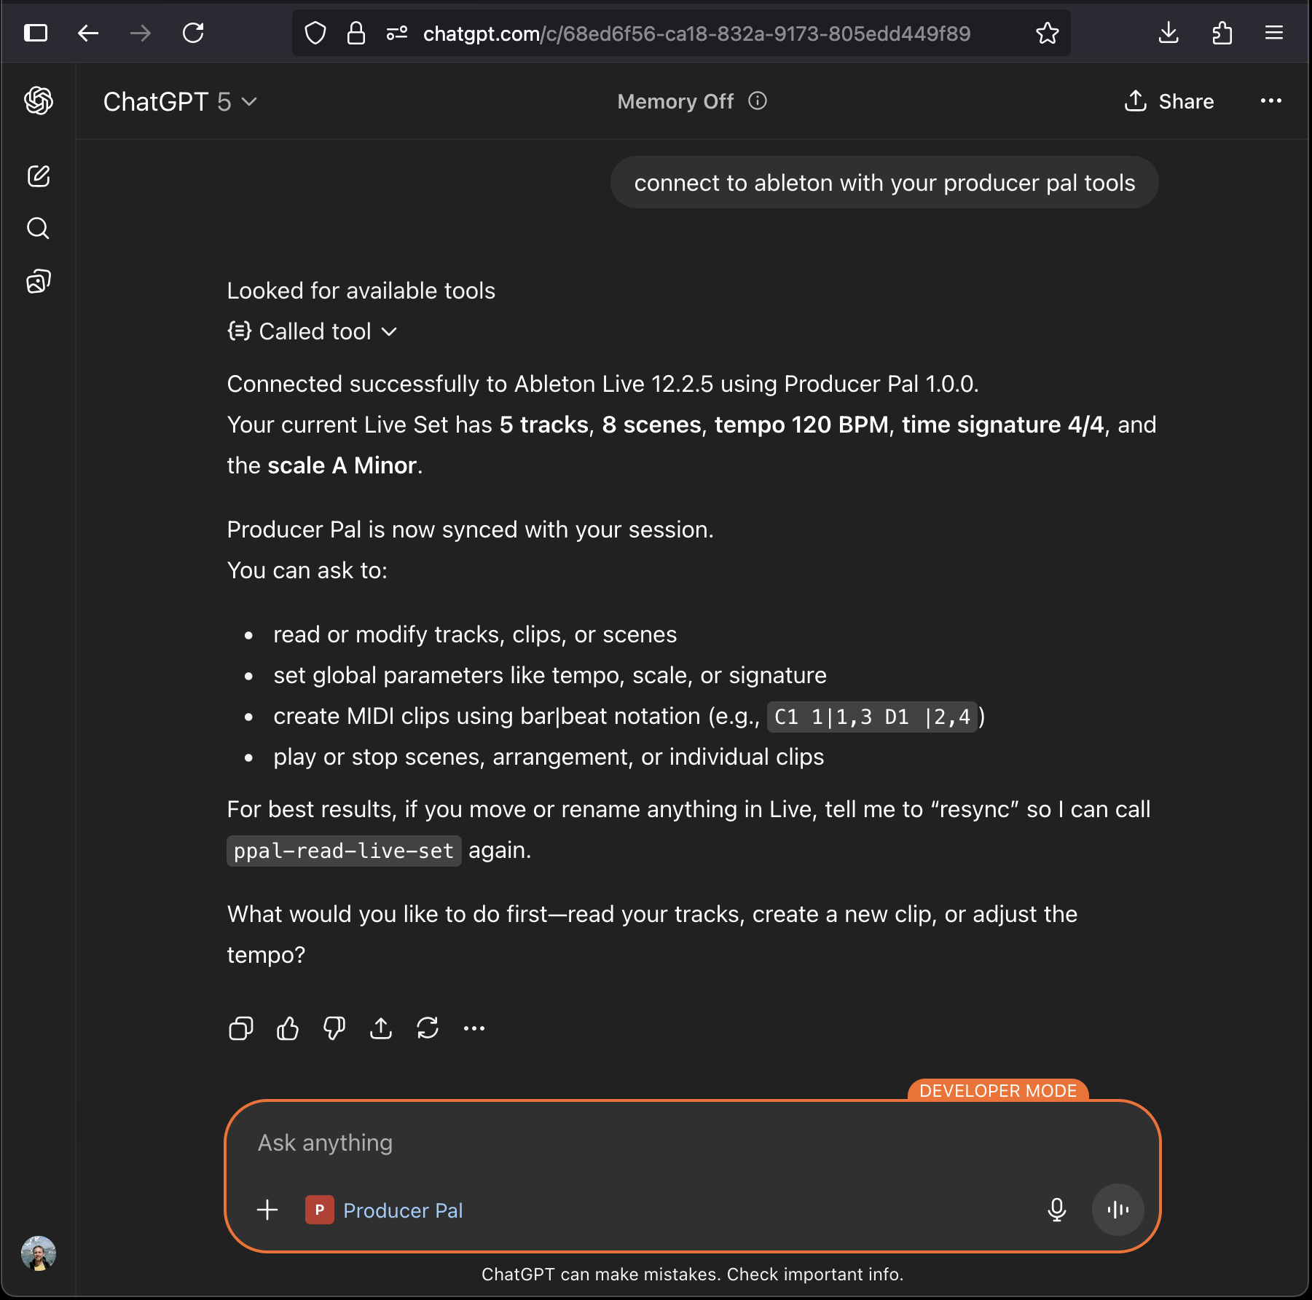
Task: Start voice dictation with the microphone icon
Action: pos(1056,1210)
